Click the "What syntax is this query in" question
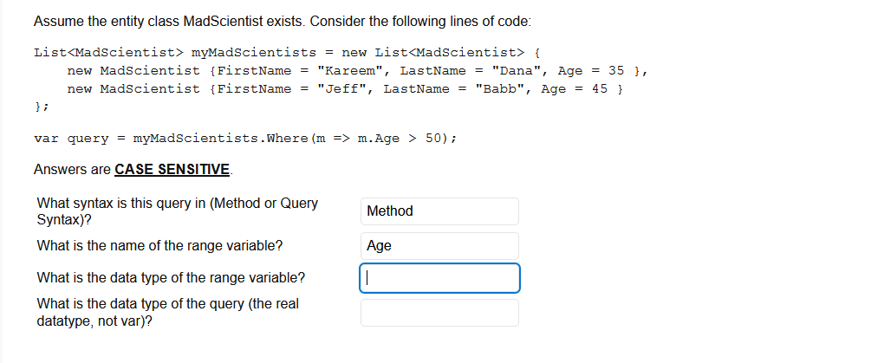Image resolution: width=884 pixels, height=363 pixels. pyautogui.click(x=178, y=211)
